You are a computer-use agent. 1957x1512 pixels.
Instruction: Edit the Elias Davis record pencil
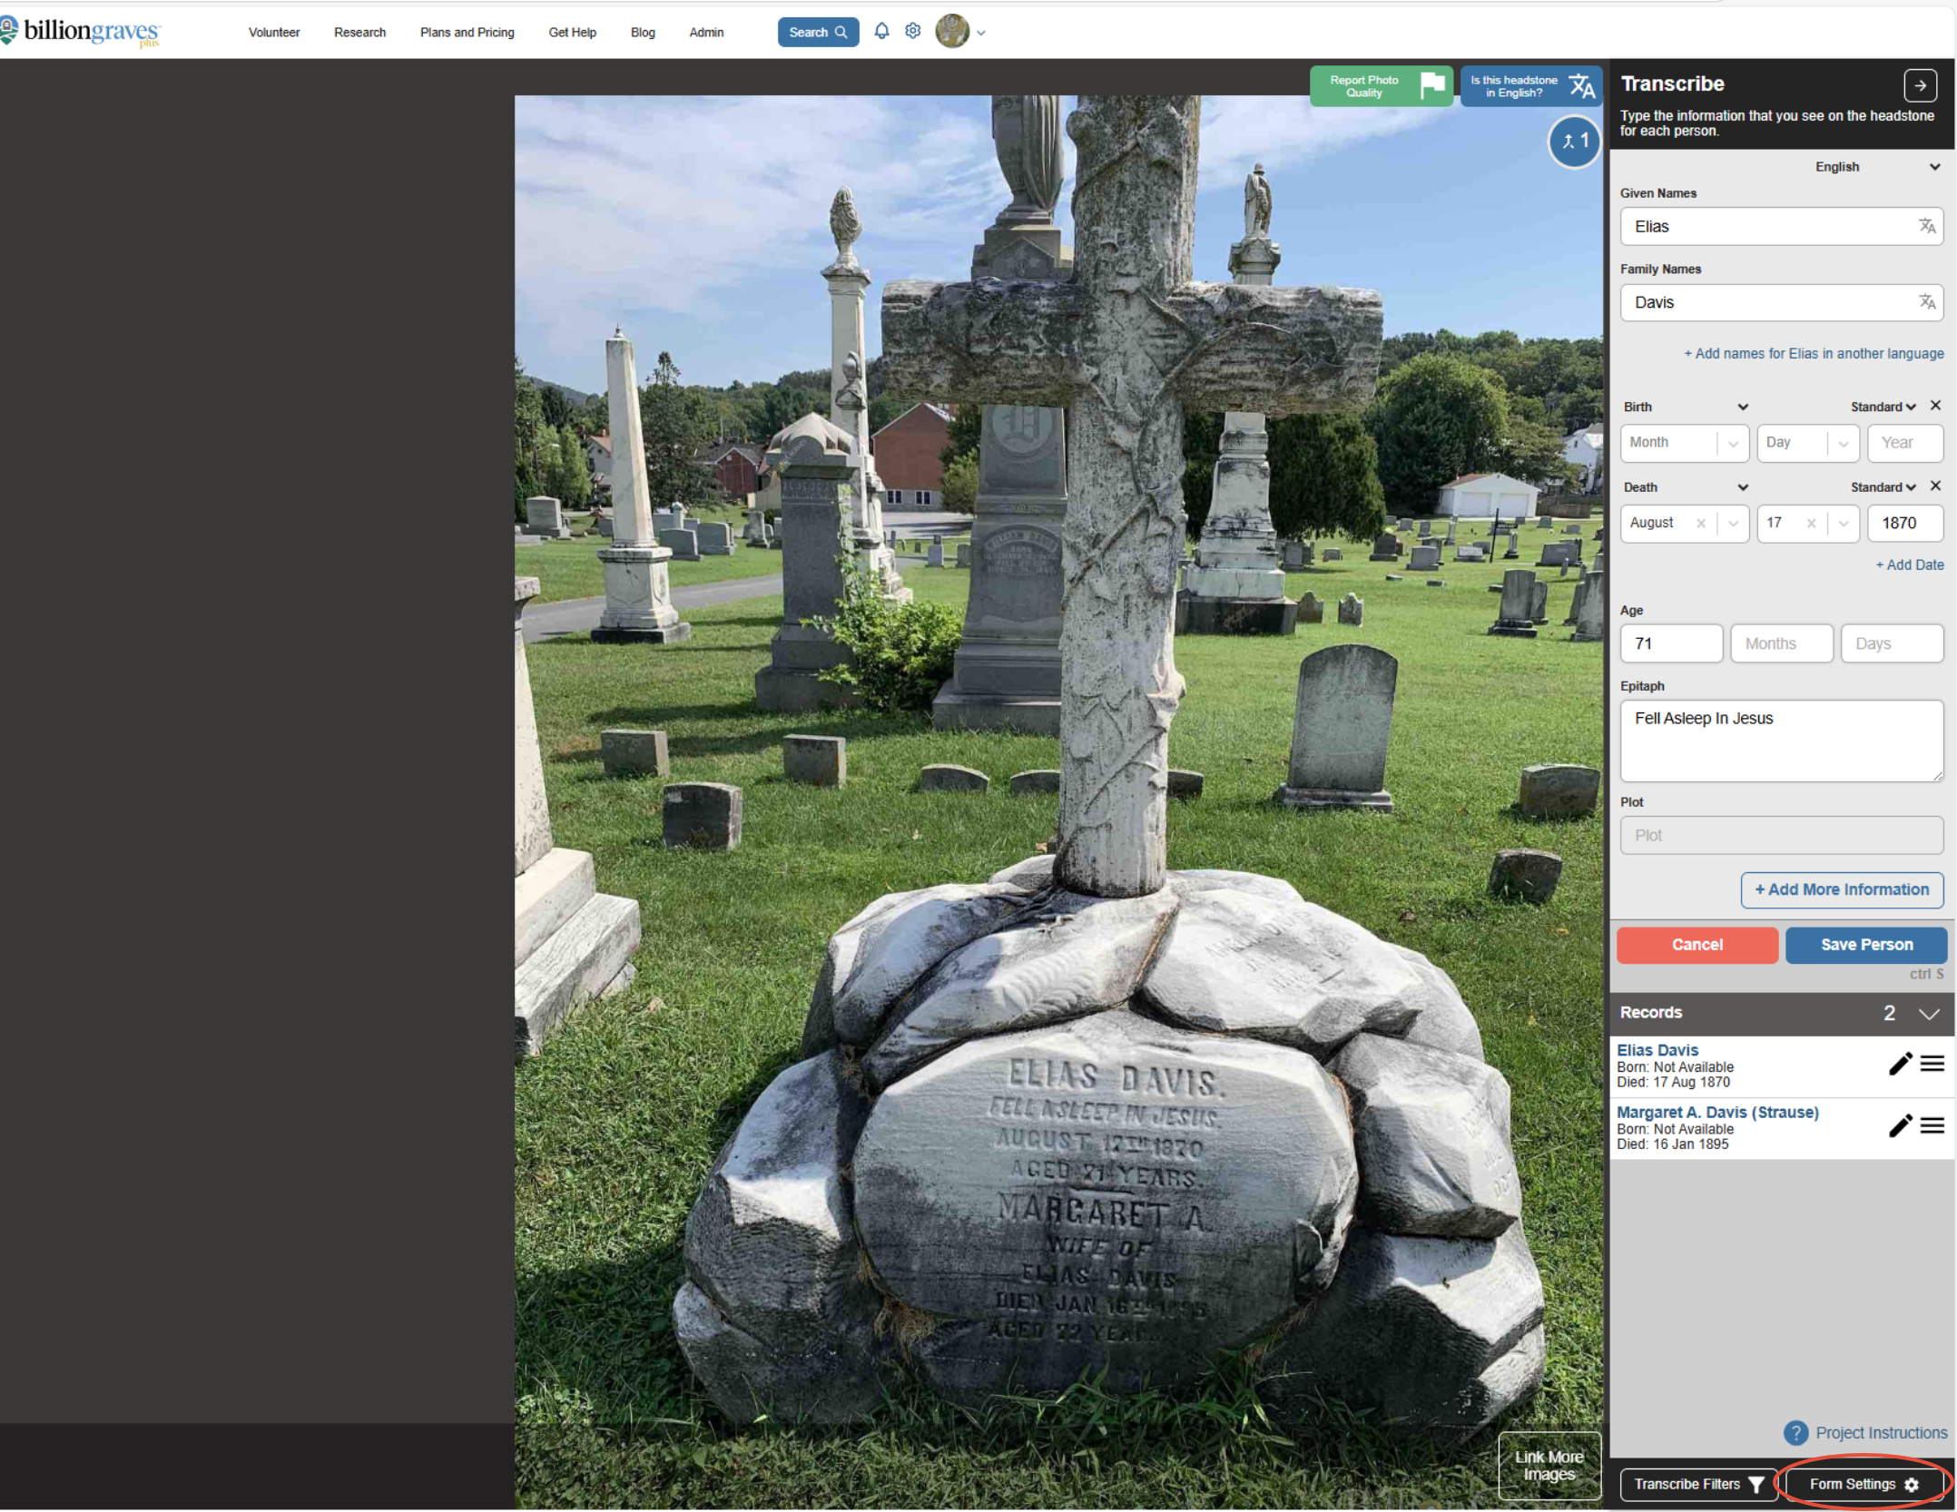point(1899,1065)
